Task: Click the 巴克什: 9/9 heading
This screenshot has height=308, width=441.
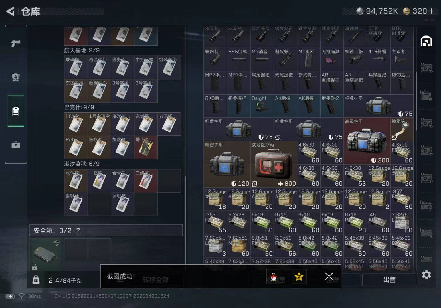Action: (79, 107)
